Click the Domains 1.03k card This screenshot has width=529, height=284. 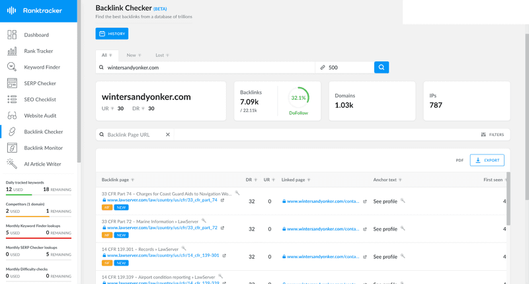tap(372, 101)
